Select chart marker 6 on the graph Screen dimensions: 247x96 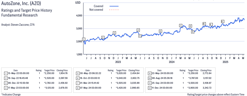pos(160,31)
